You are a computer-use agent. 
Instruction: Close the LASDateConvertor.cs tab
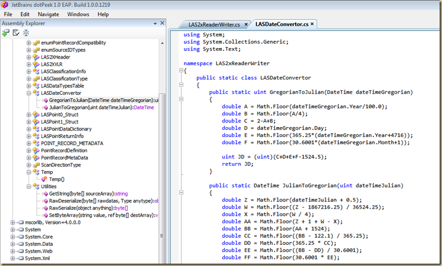312,24
